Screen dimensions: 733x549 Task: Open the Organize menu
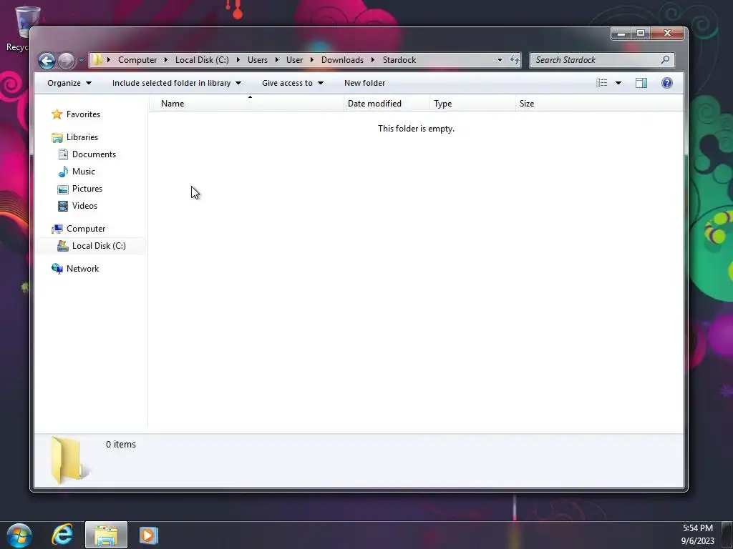[69, 83]
